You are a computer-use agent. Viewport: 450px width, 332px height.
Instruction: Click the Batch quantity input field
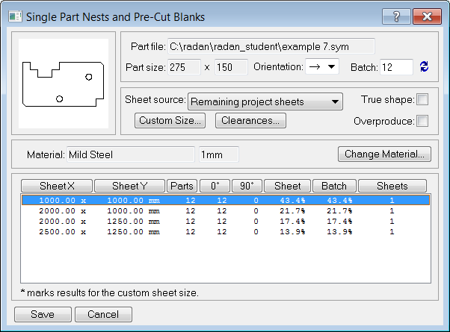coord(396,67)
